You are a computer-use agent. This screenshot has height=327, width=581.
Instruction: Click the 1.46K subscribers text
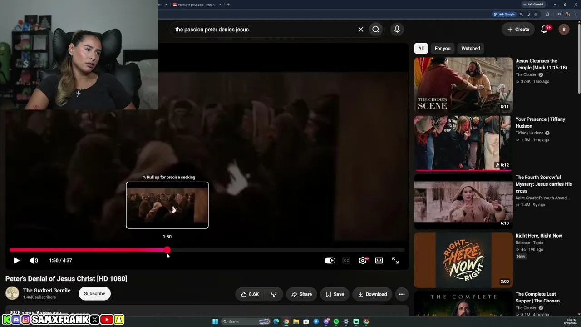pos(39,297)
